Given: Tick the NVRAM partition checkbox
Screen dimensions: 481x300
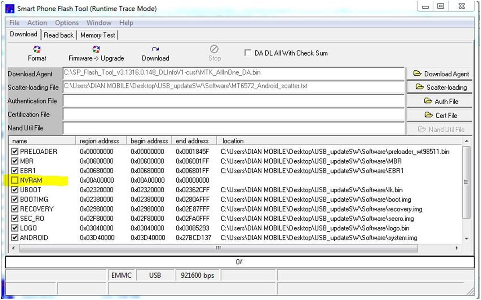Looking at the screenshot, I should pos(14,180).
